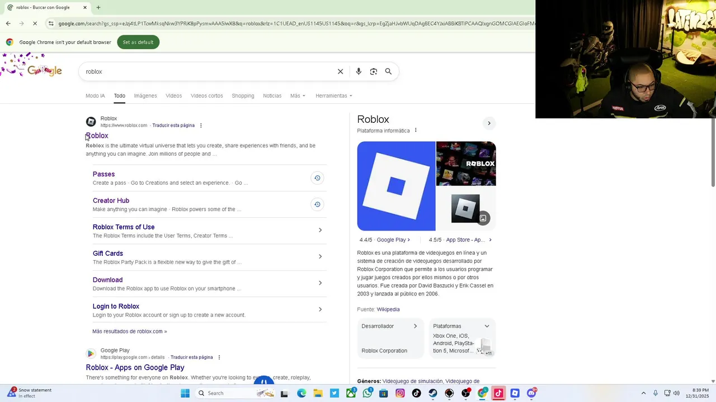Expand the Desarrollador card
Viewport: 716px width, 402px height.
[x=390, y=338]
